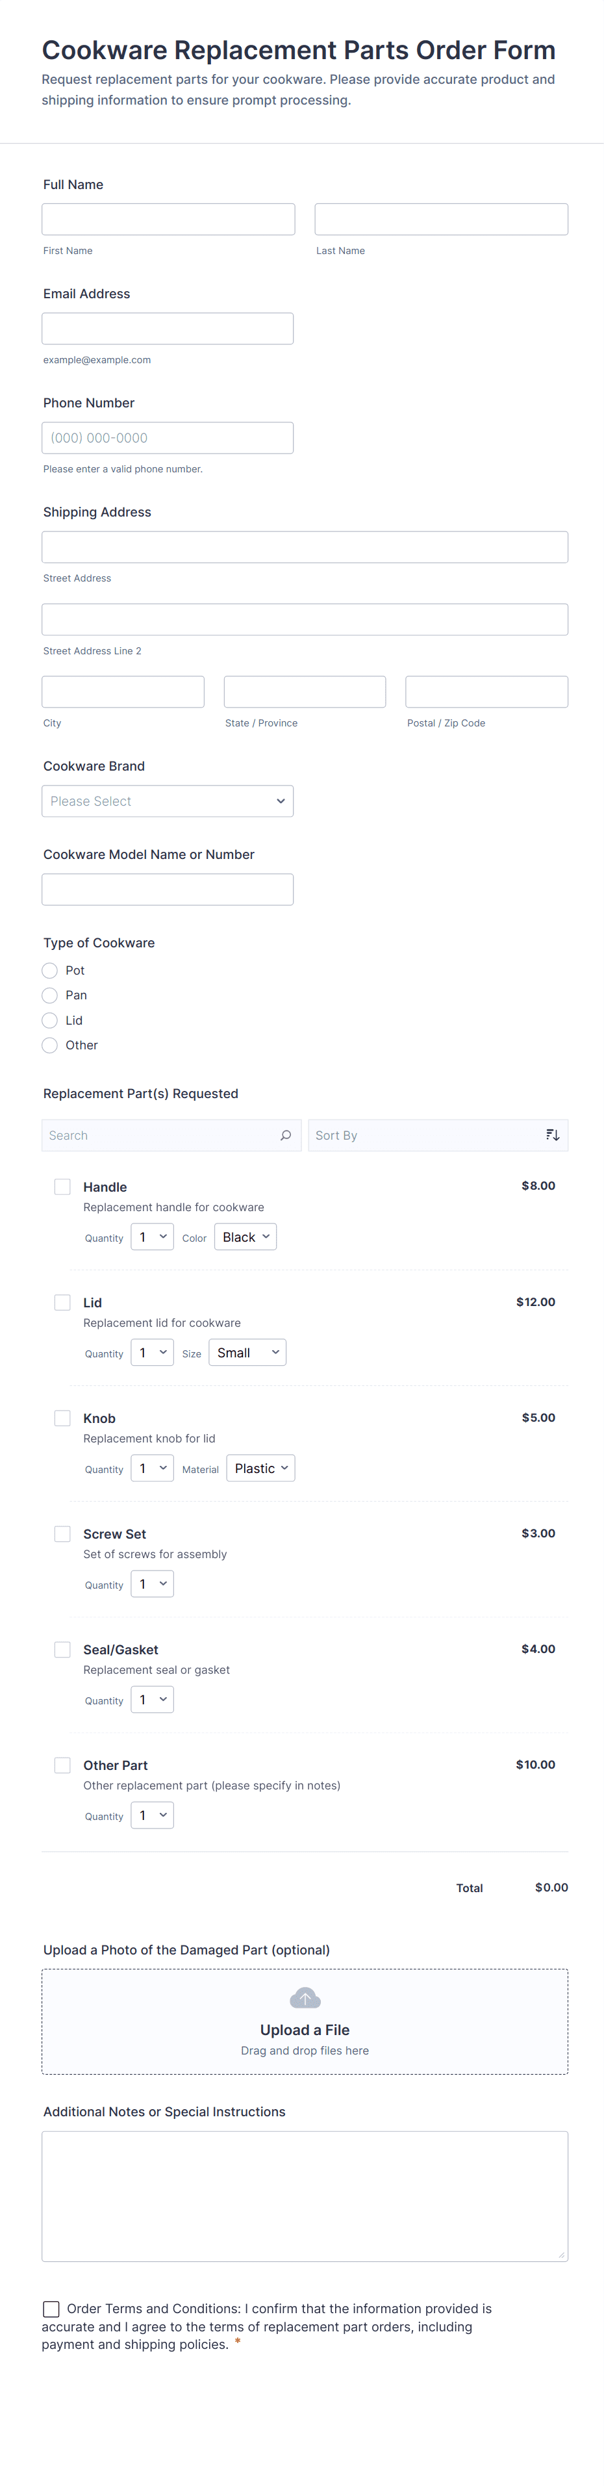Accept the Order Terms and Conditions checkbox
The image size is (604, 2486).
pyautogui.click(x=51, y=2309)
